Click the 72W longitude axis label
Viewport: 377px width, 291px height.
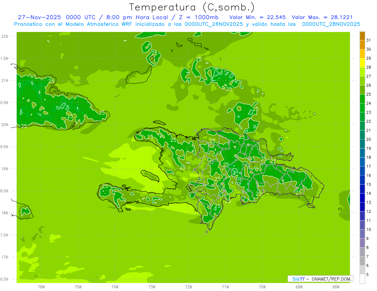pos(188,287)
